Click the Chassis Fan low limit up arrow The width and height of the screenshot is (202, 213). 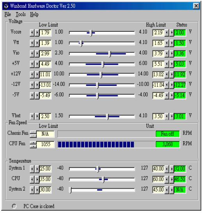(33, 132)
